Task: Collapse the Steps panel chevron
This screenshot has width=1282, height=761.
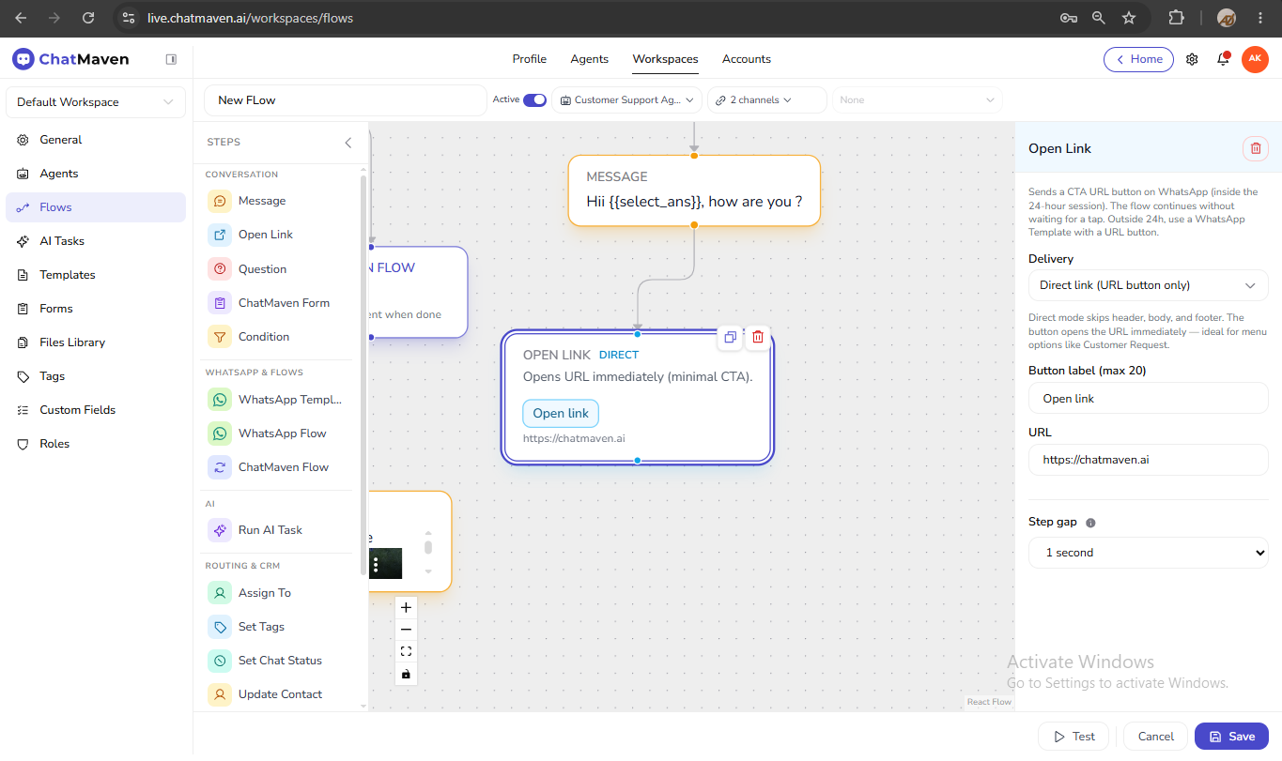Action: (x=348, y=143)
